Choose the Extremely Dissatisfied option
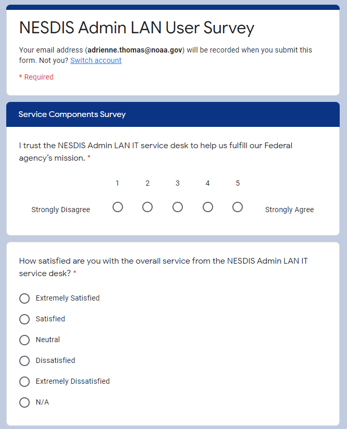The image size is (347, 429). point(24,382)
